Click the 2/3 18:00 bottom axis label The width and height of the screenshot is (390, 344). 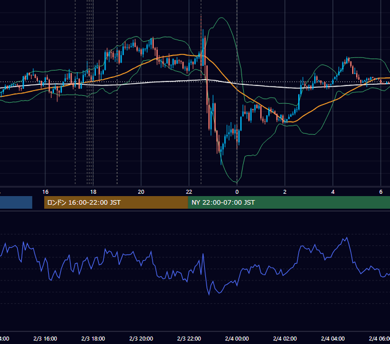click(x=93, y=338)
